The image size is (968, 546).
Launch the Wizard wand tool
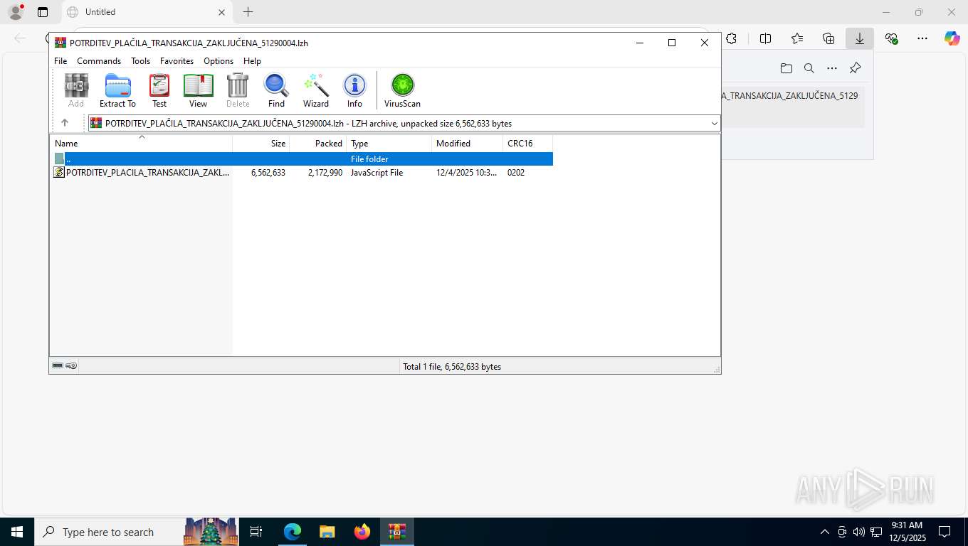(x=316, y=90)
